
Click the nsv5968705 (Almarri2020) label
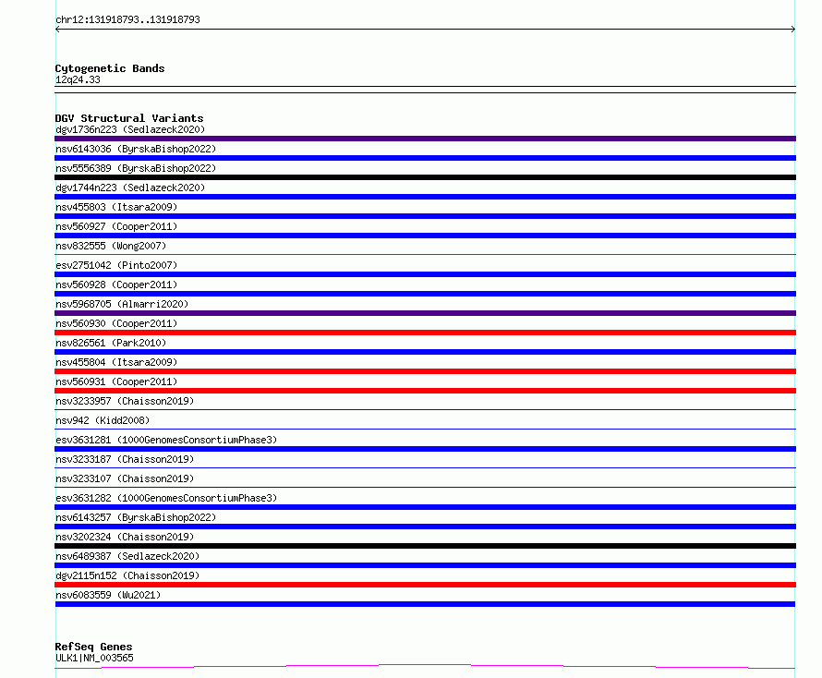pos(122,304)
